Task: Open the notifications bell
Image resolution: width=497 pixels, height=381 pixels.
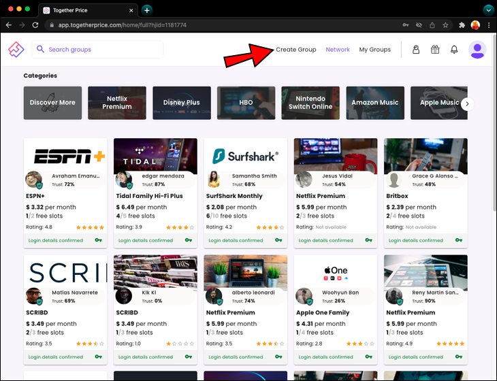Action: click(x=454, y=50)
